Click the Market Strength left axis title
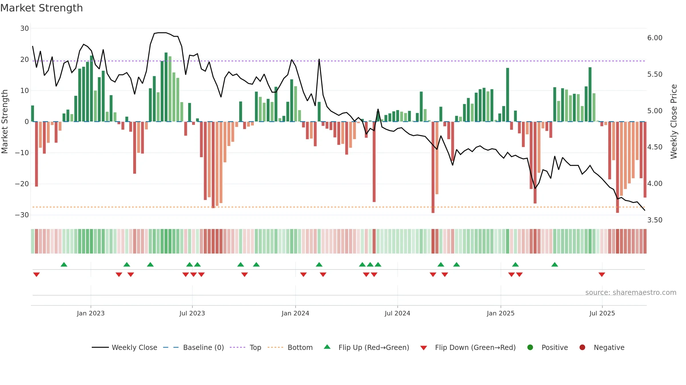The image size is (686, 385). pyautogui.click(x=5, y=121)
